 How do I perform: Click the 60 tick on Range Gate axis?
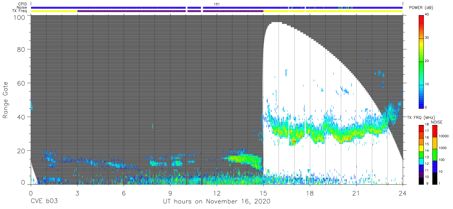(21, 83)
